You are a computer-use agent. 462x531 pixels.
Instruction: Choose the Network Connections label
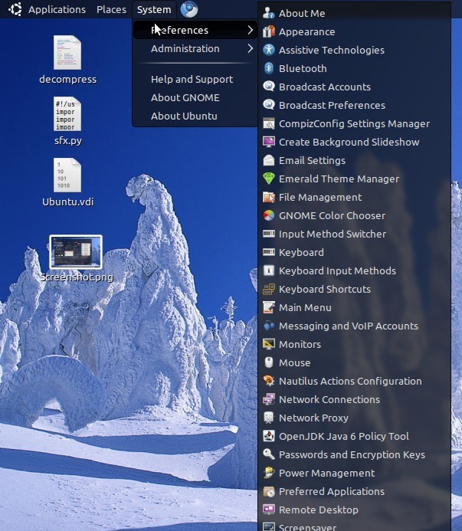[x=329, y=399]
